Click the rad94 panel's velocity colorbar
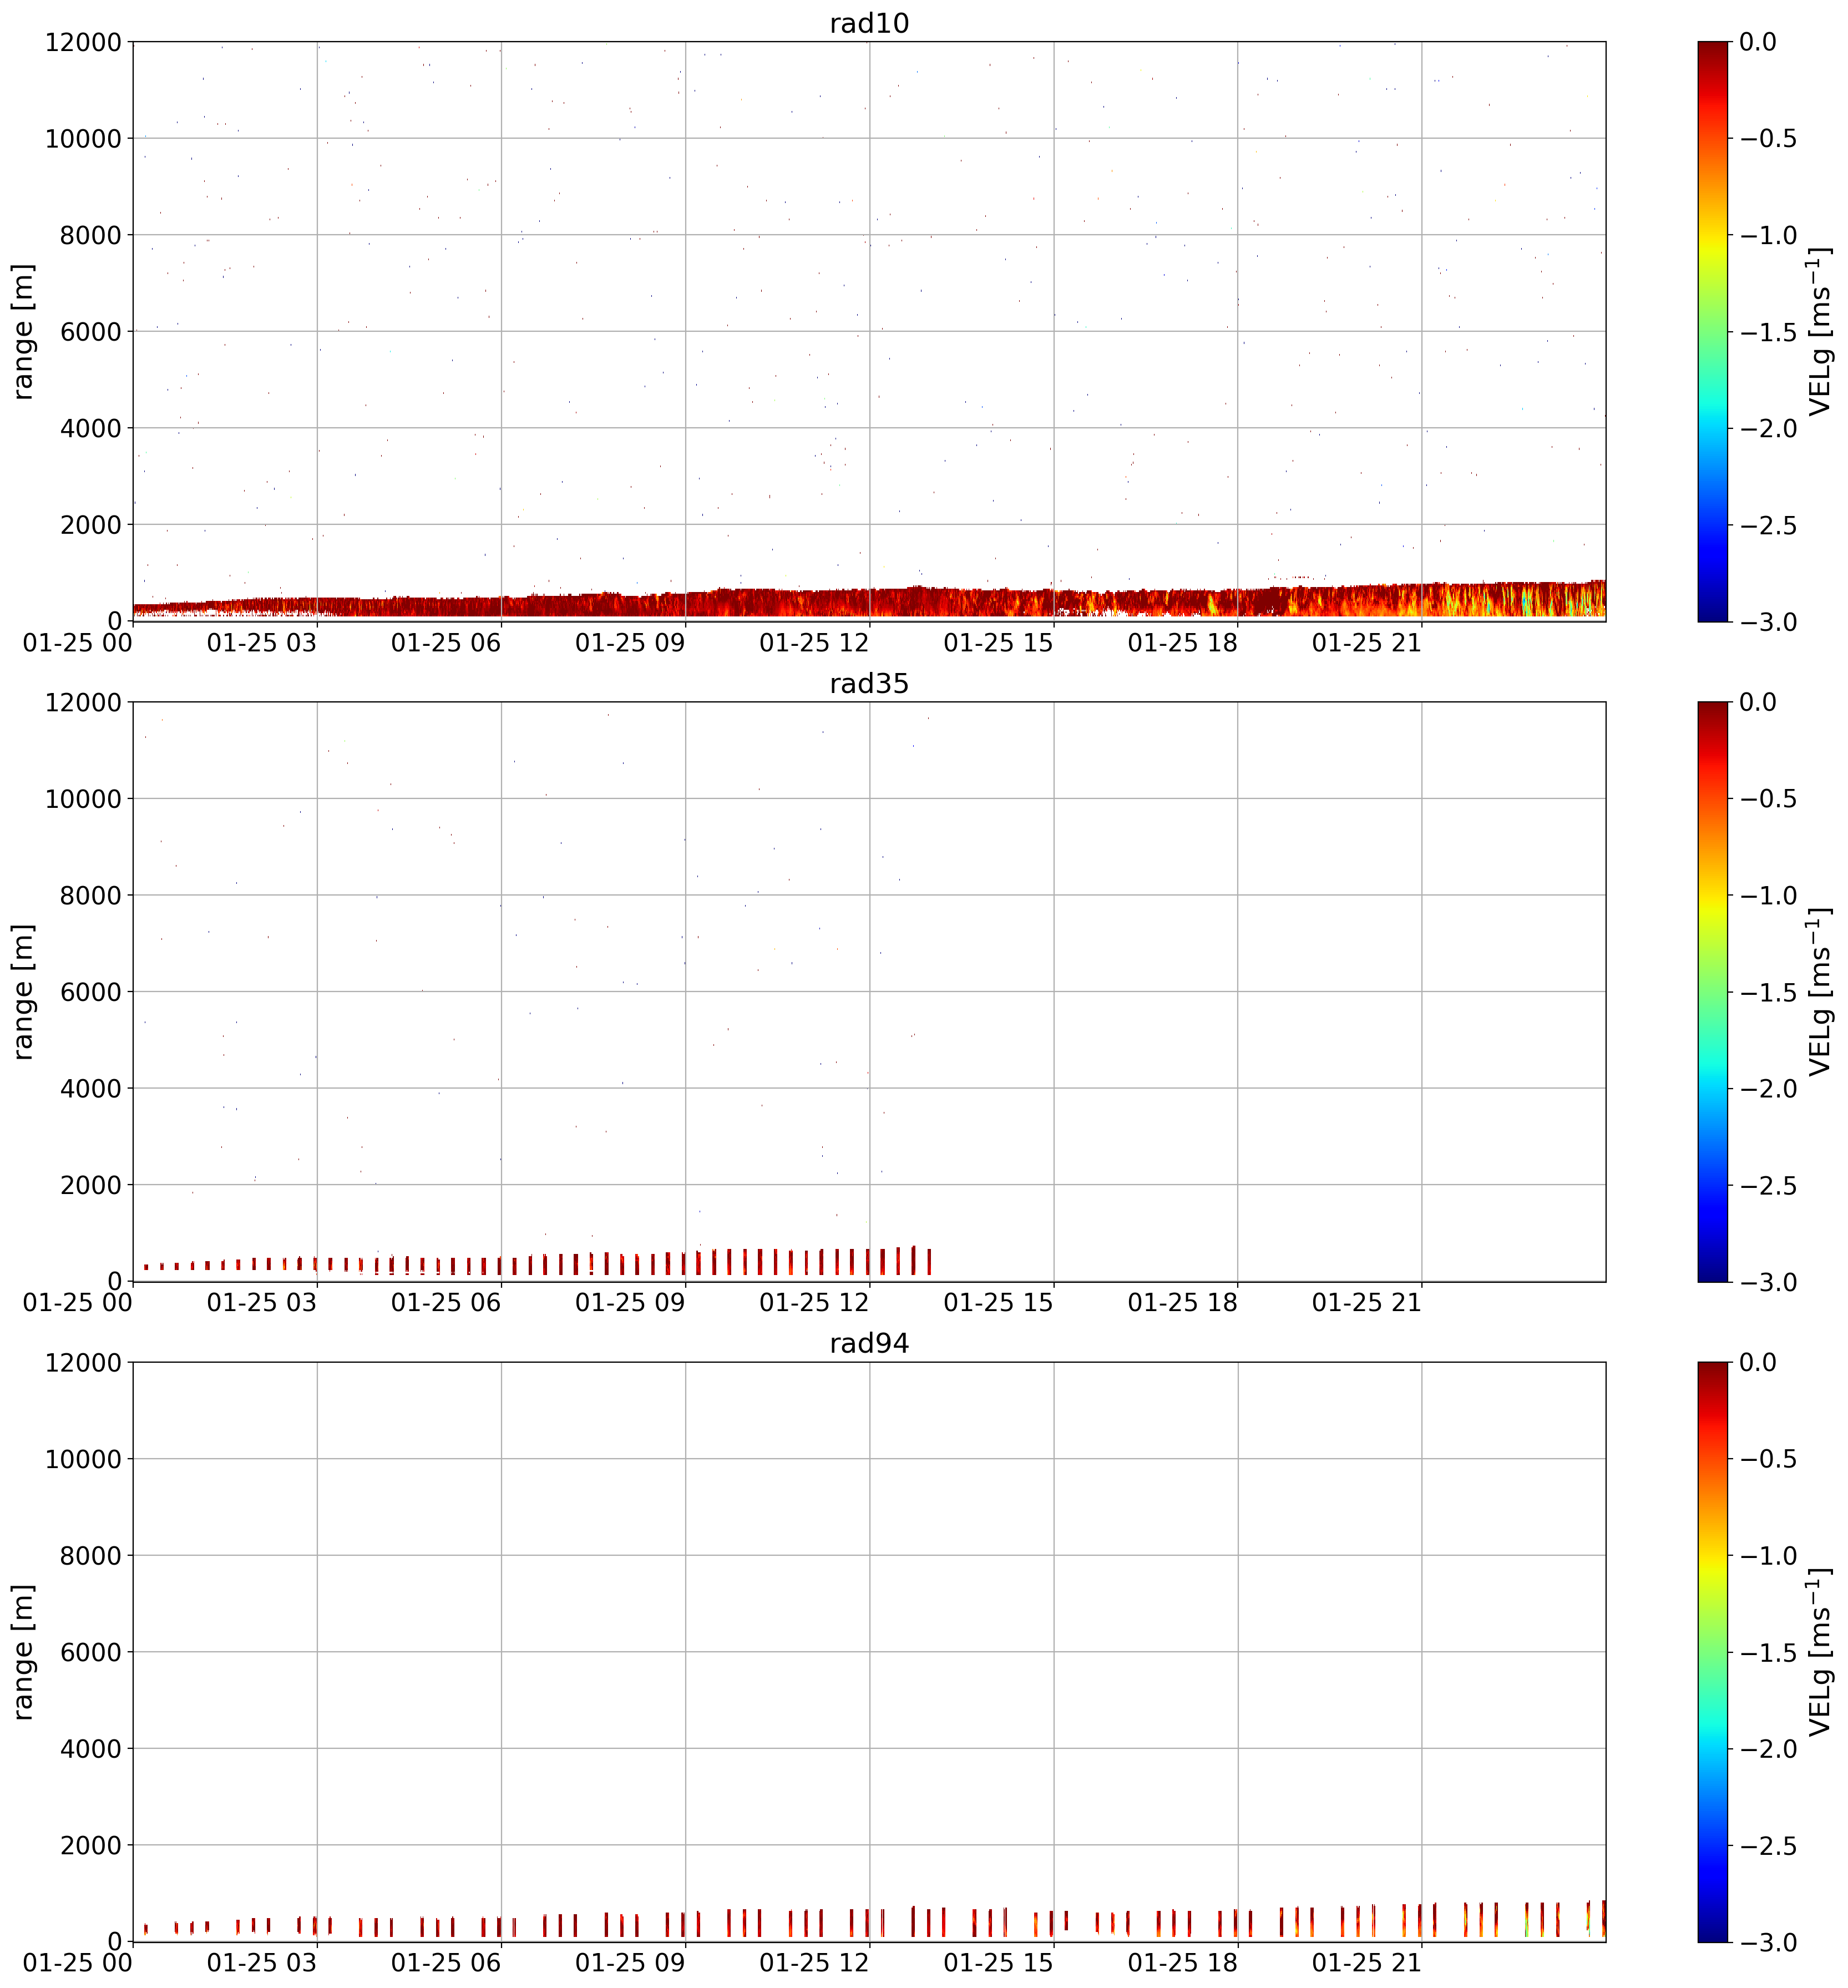This screenshot has width=1848, height=1988. pos(1712,1651)
